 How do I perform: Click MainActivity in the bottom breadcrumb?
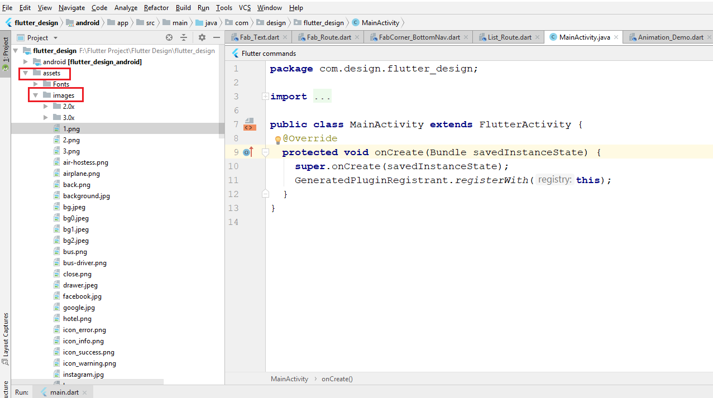[x=289, y=379]
